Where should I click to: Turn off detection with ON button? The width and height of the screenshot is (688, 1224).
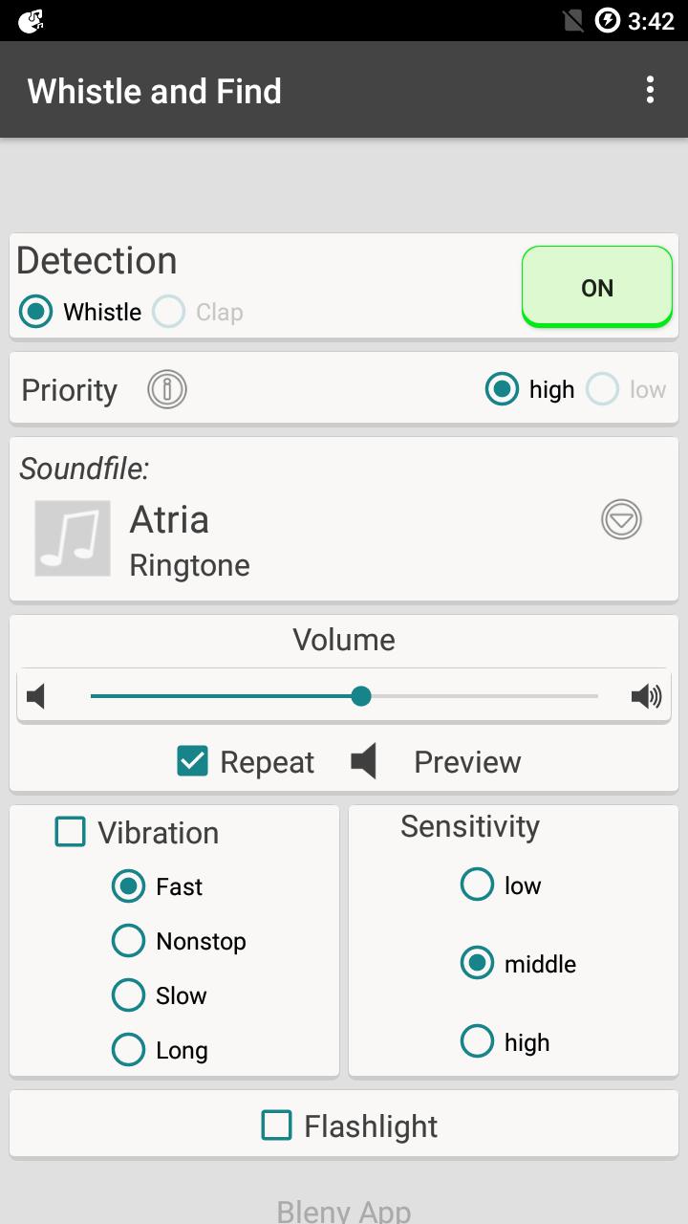tap(597, 287)
